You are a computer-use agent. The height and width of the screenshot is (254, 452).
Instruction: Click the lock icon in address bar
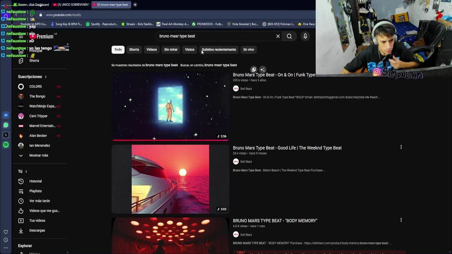pos(41,15)
